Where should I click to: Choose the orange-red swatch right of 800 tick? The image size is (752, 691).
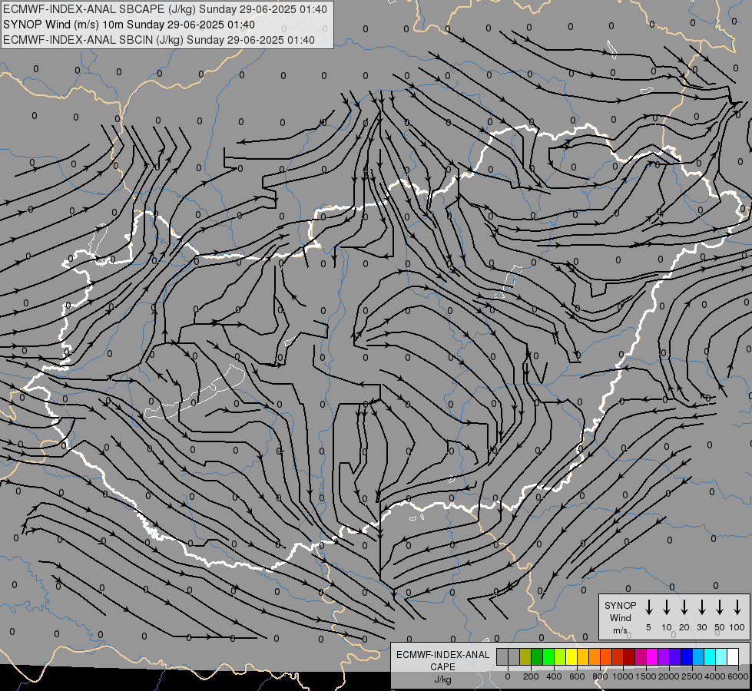coord(607,656)
